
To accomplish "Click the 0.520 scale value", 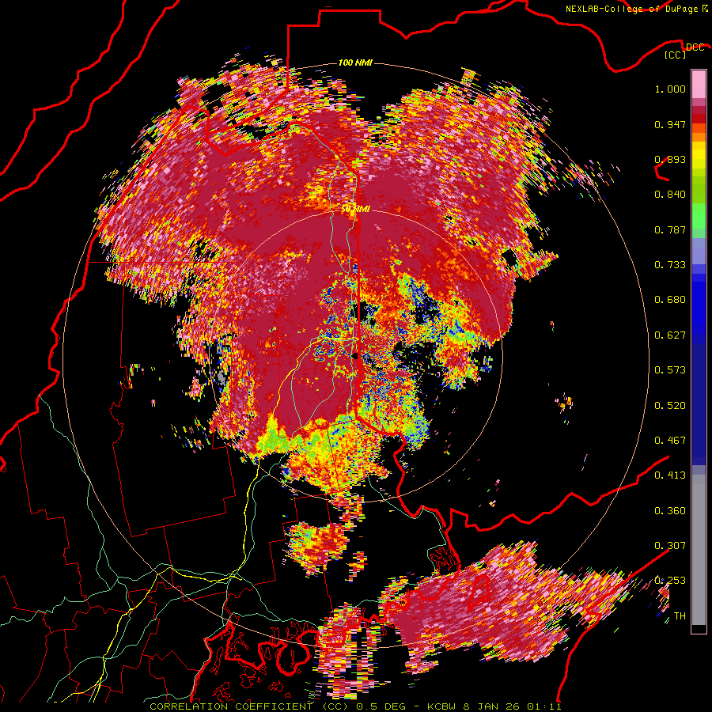I will [670, 406].
